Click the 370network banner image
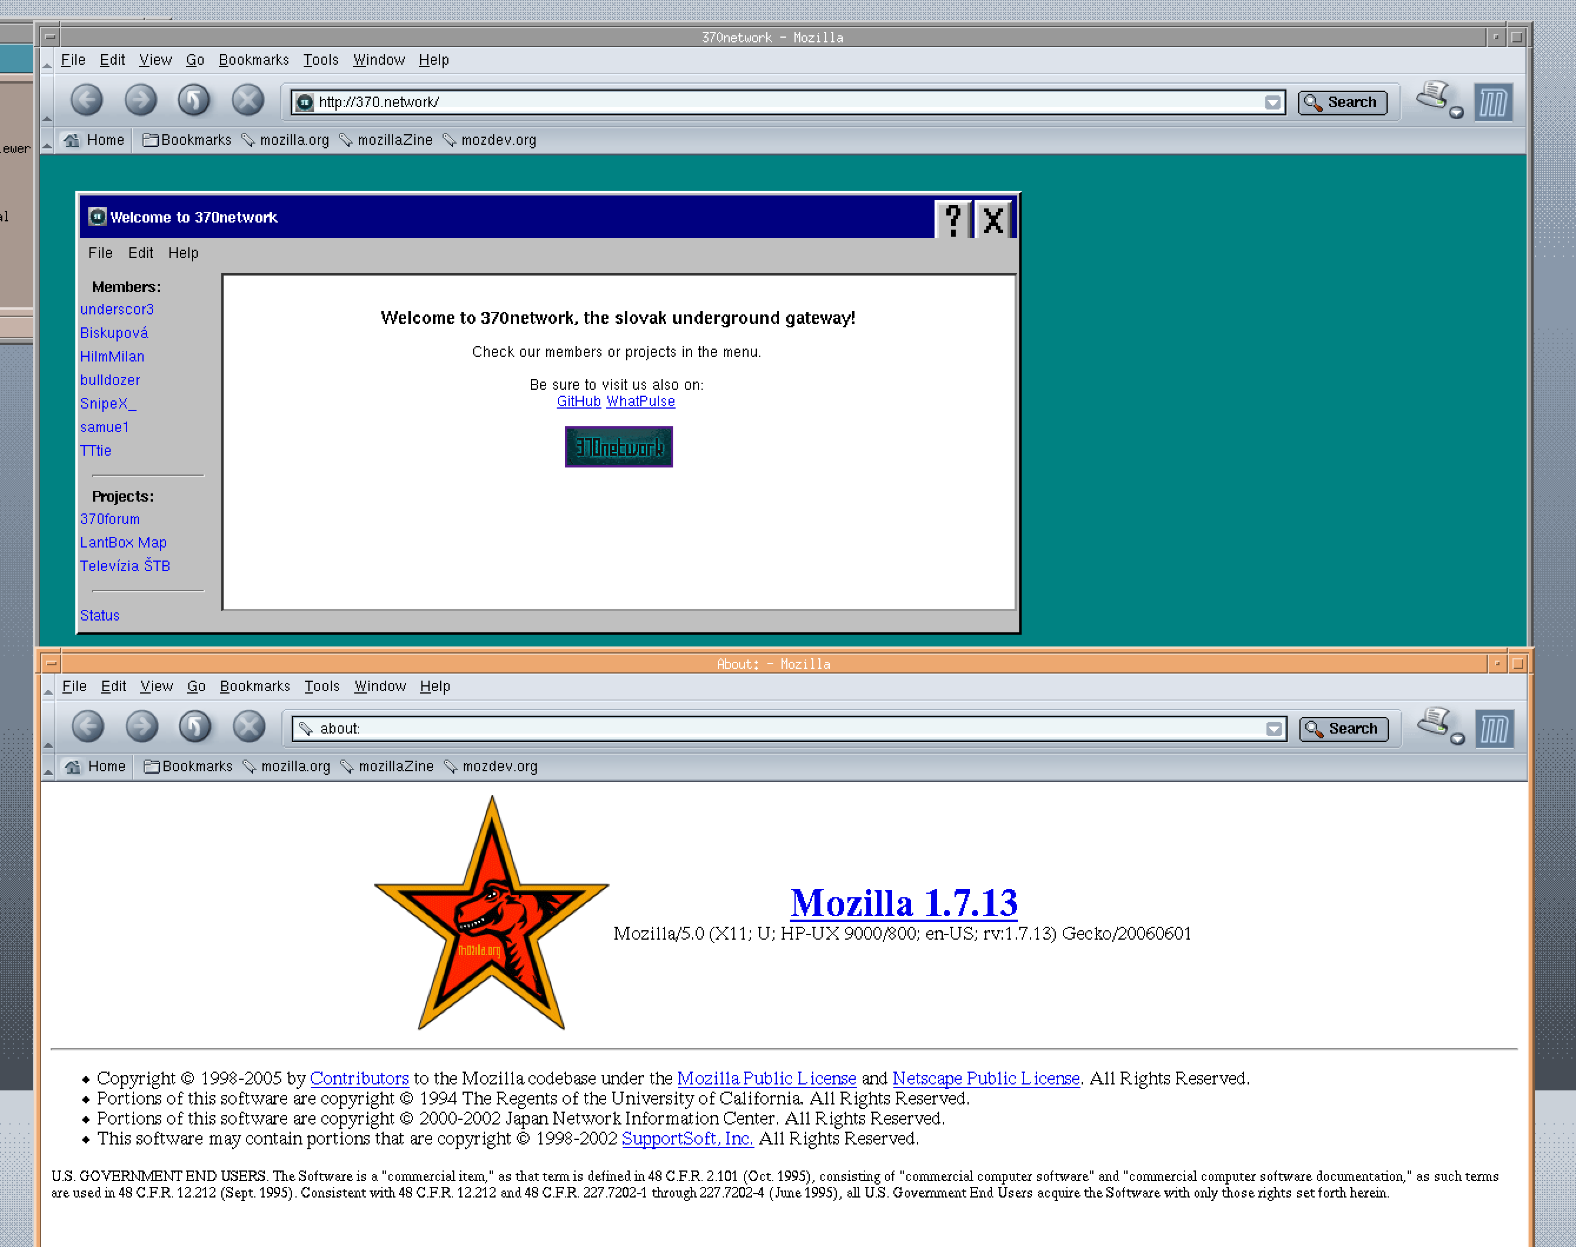Viewport: 1576px width, 1247px height. 619,447
